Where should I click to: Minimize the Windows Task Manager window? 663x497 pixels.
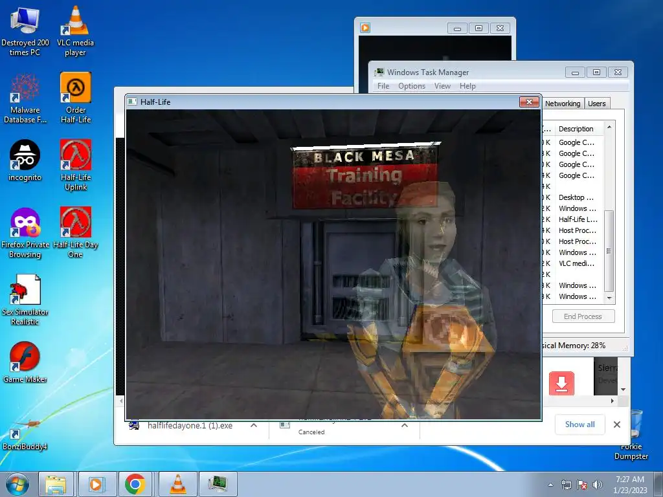point(575,72)
